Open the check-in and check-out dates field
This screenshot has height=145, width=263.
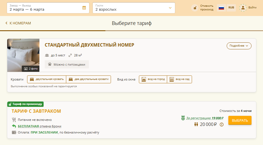(48, 8)
